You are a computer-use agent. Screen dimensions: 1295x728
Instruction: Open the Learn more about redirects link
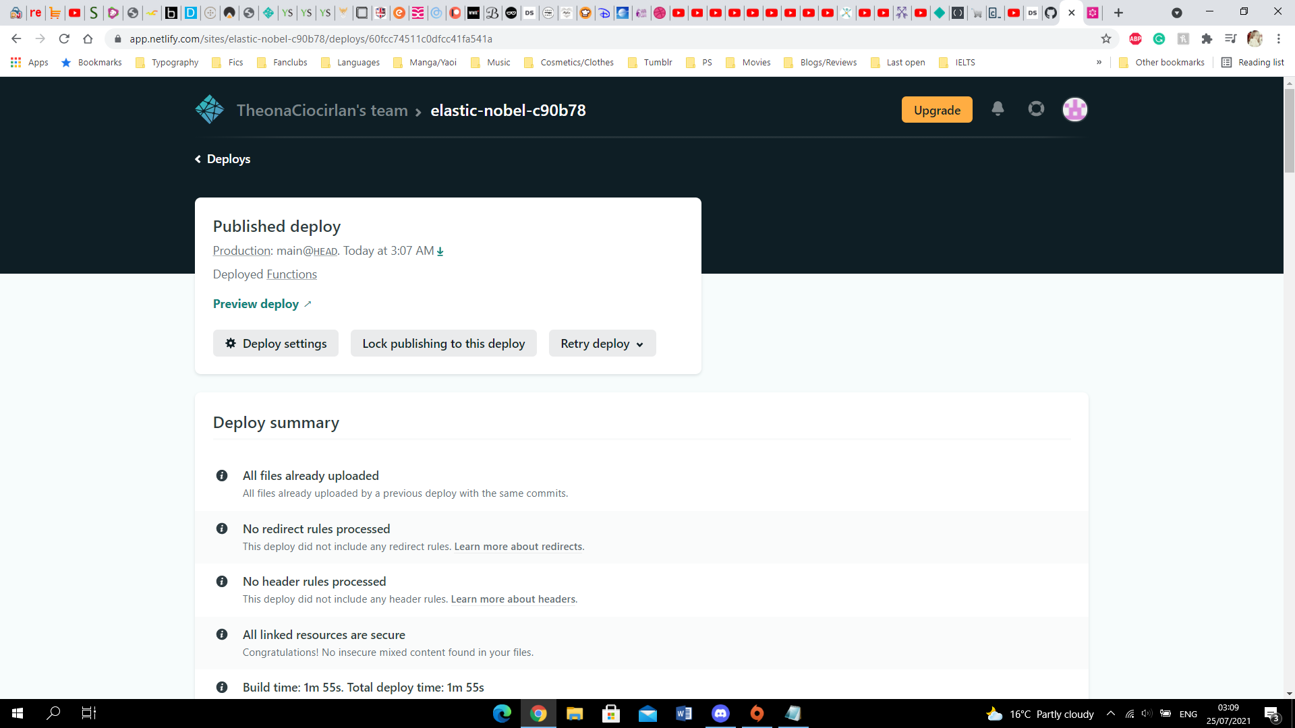point(518,546)
